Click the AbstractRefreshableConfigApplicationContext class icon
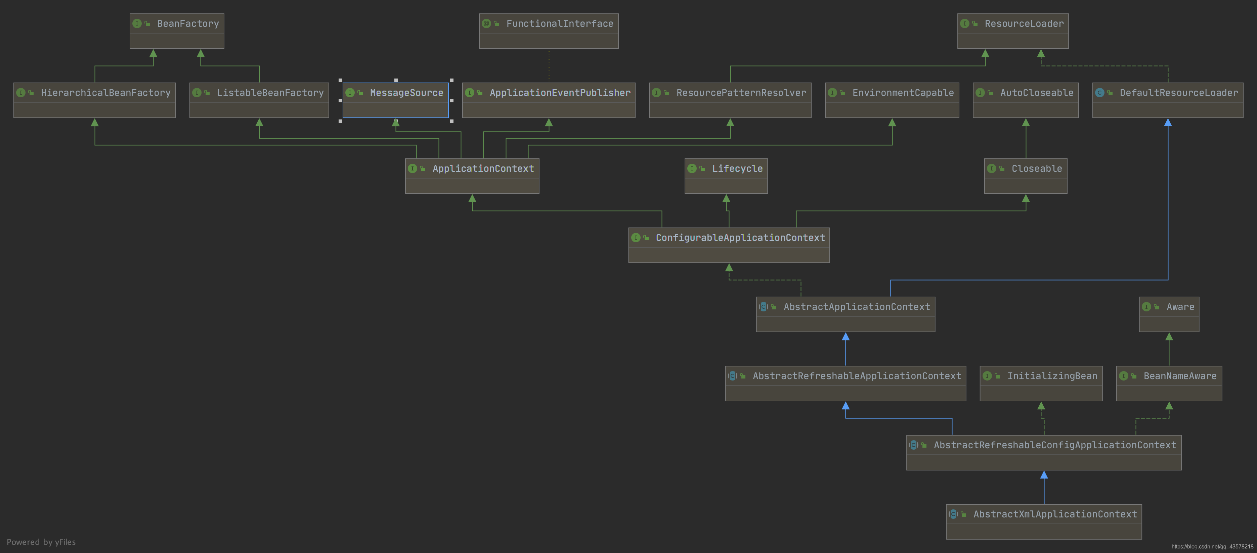This screenshot has height=553, width=1257. pos(914,445)
